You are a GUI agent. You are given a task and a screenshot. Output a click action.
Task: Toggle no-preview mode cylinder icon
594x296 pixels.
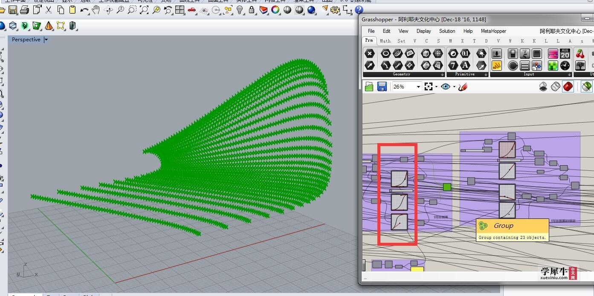coord(543,86)
